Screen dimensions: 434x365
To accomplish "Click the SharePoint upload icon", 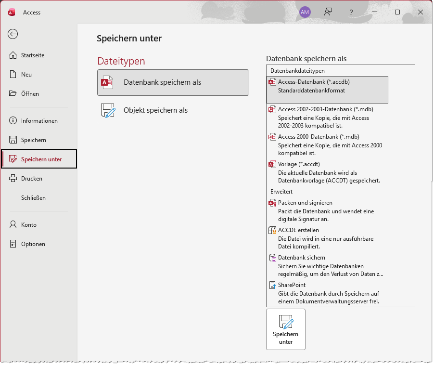I will (272, 285).
